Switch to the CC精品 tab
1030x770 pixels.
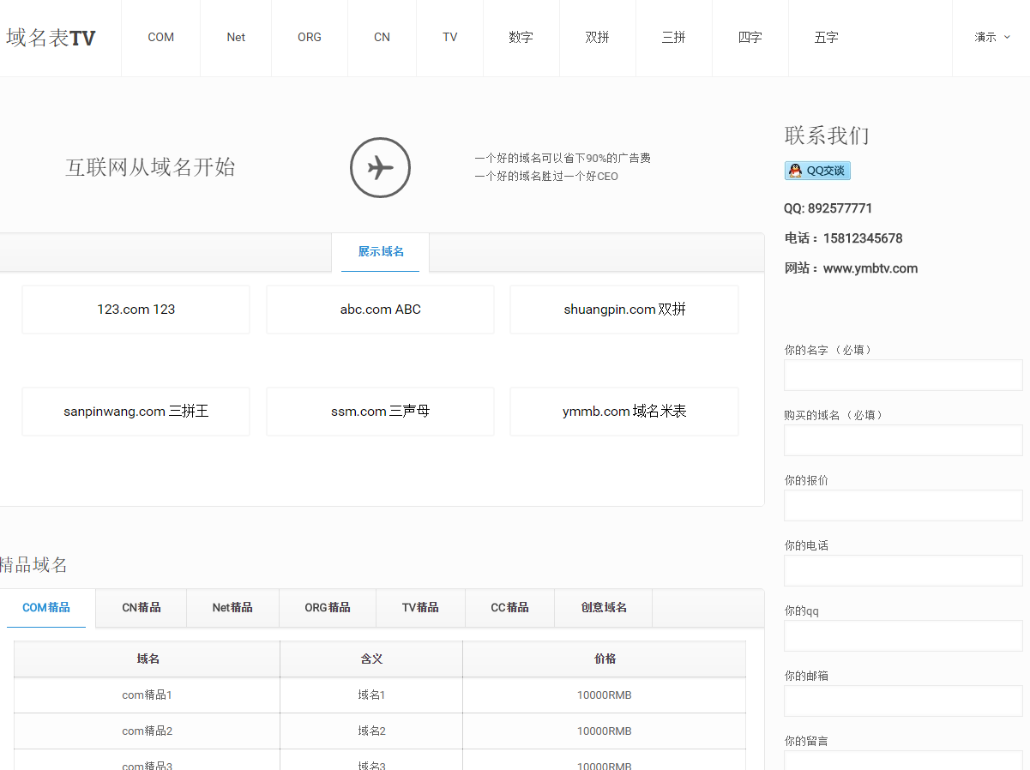509,608
